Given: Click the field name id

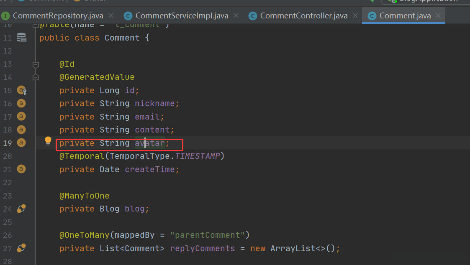Looking at the screenshot, I should (129, 90).
